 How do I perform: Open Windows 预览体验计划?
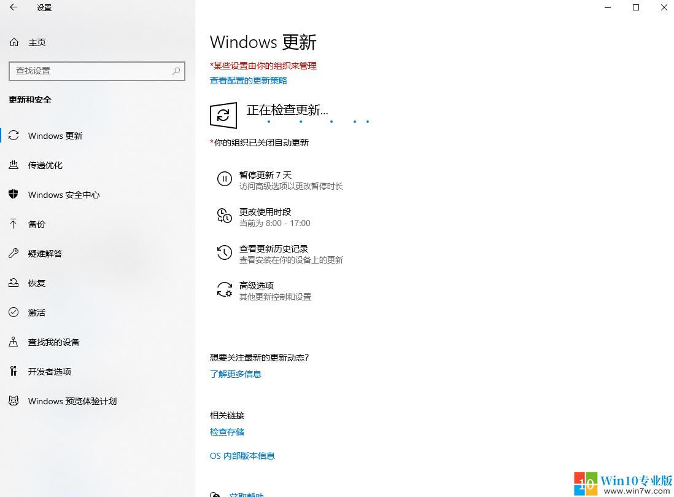(x=72, y=401)
